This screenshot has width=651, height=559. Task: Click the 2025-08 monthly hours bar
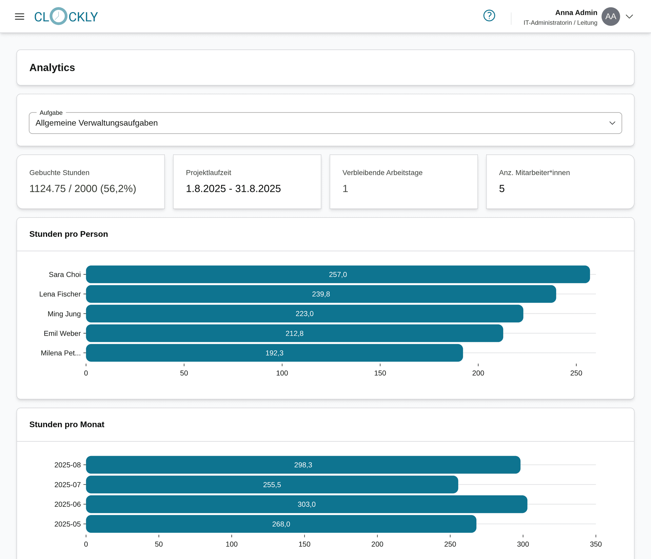[303, 465]
